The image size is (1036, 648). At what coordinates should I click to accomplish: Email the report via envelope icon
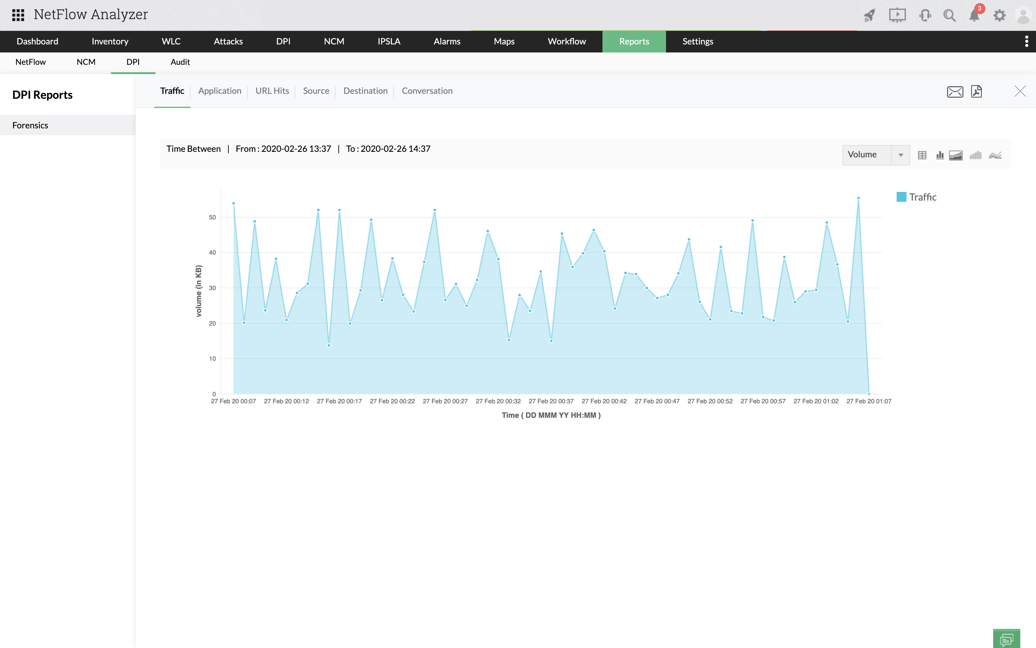click(x=955, y=91)
